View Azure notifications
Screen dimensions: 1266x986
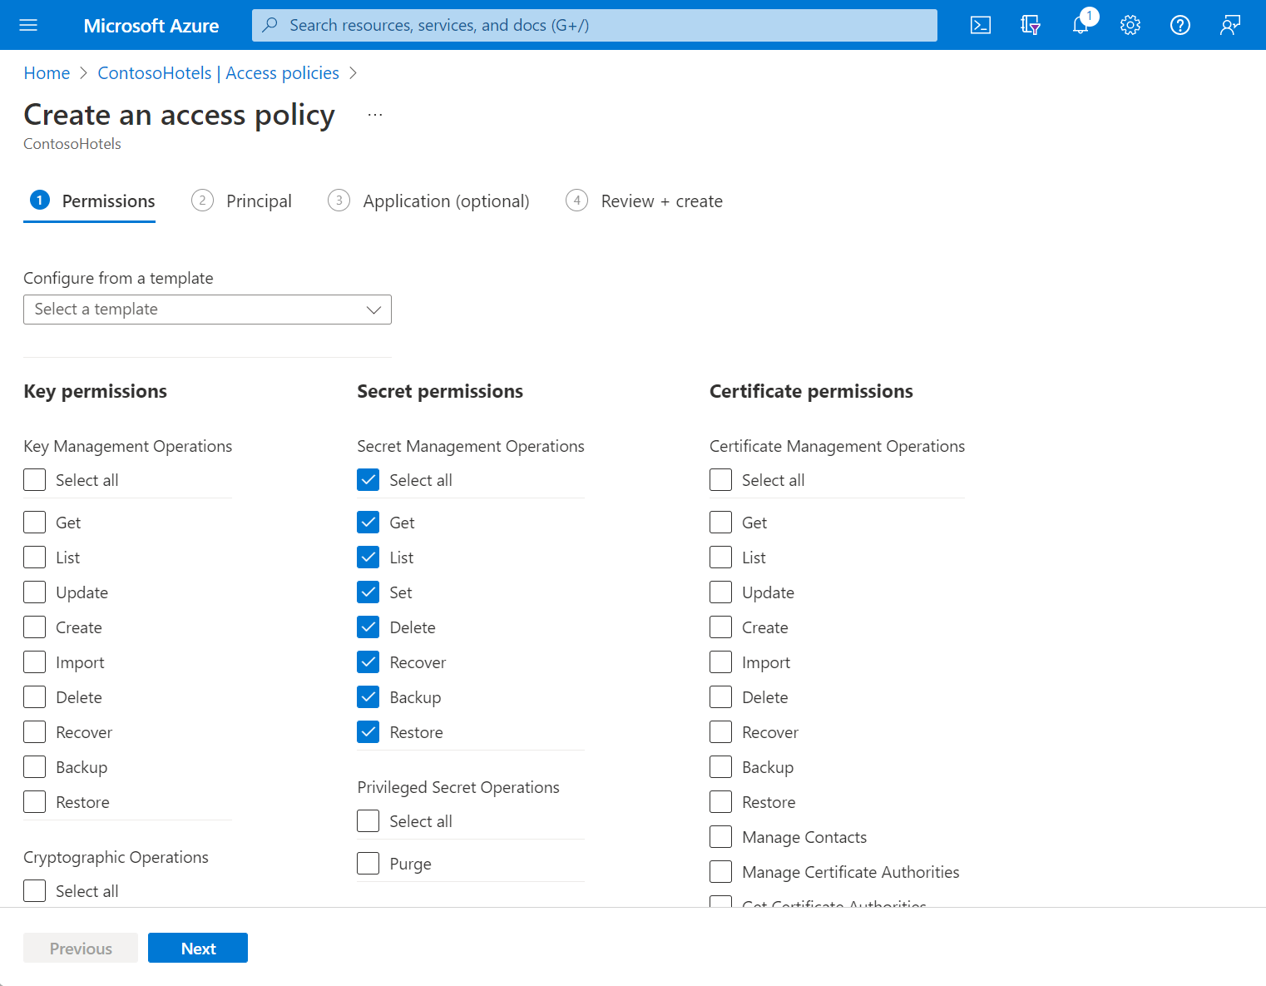click(1080, 25)
